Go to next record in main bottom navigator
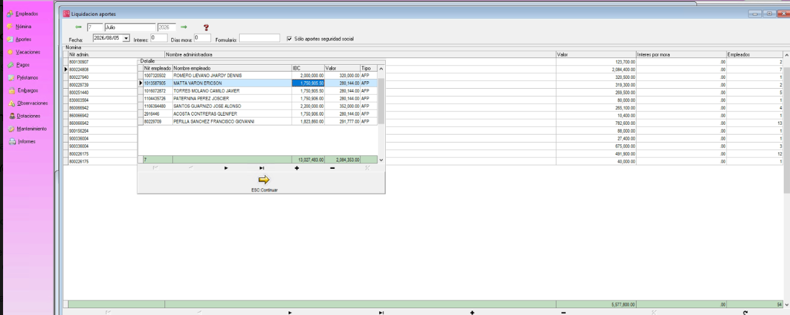 [289, 313]
